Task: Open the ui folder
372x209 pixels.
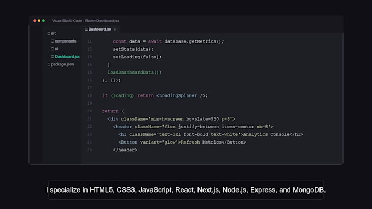Action: [56, 49]
